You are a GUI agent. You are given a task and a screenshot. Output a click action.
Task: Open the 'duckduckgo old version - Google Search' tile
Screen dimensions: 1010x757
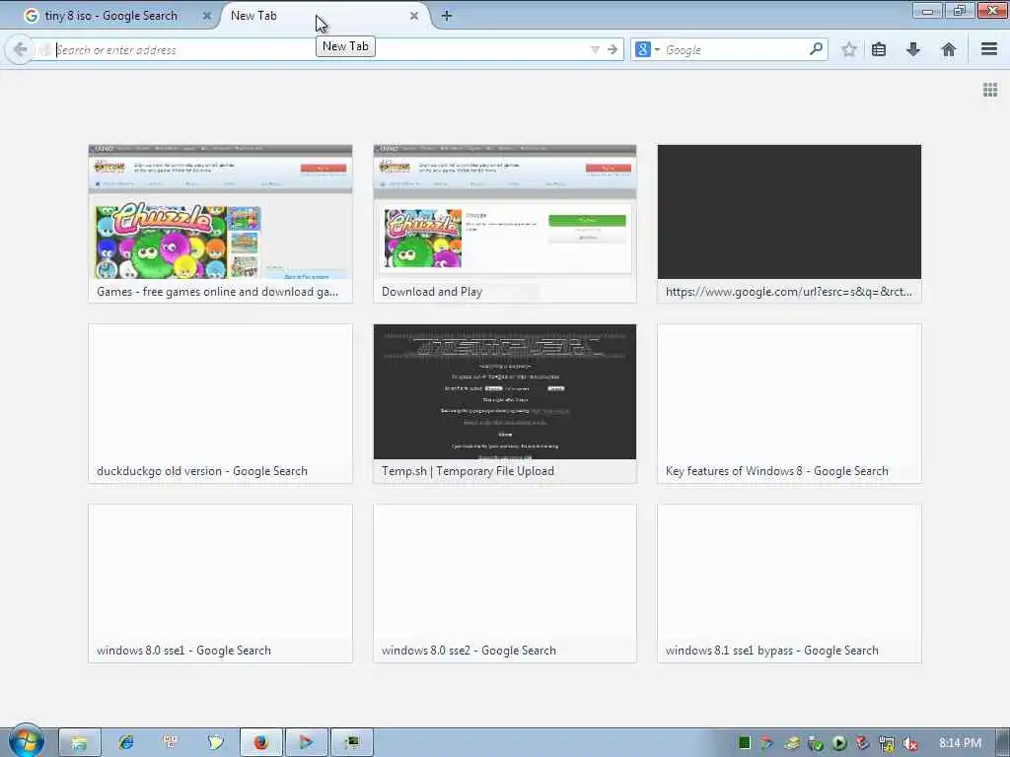coord(220,403)
